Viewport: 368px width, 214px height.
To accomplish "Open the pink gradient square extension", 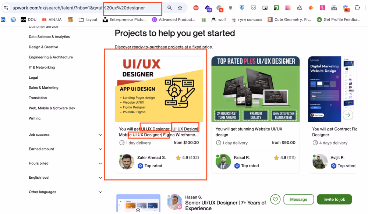I will click(x=288, y=8).
